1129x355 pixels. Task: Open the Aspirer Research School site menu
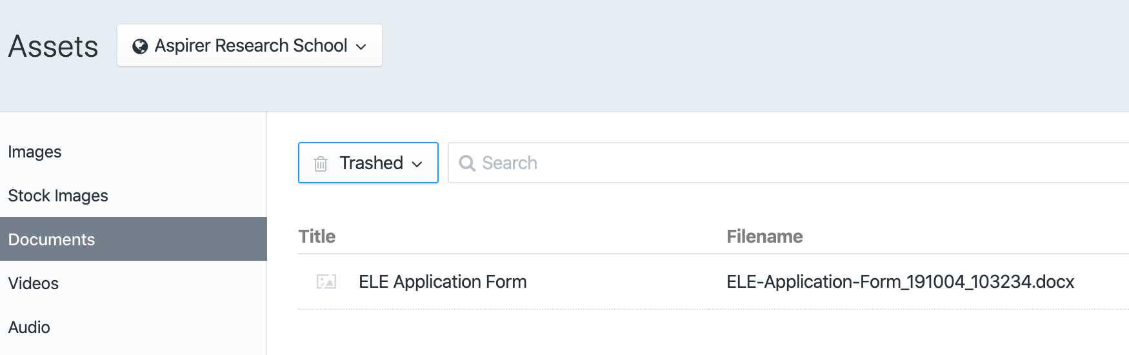point(250,46)
